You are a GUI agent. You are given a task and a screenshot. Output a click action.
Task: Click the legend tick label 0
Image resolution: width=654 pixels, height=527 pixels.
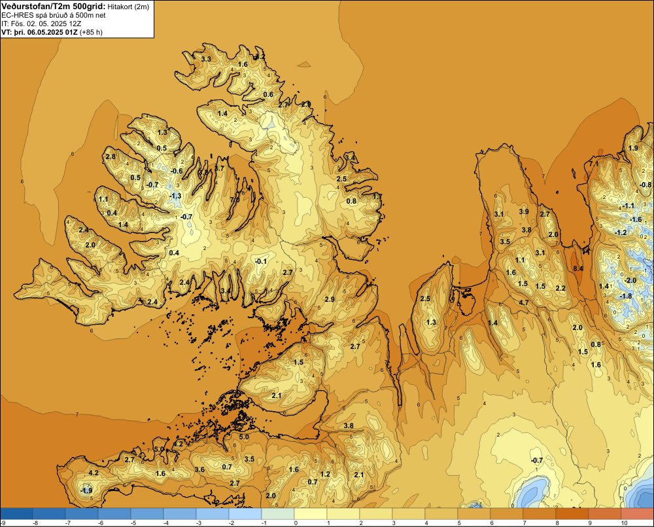click(x=296, y=523)
